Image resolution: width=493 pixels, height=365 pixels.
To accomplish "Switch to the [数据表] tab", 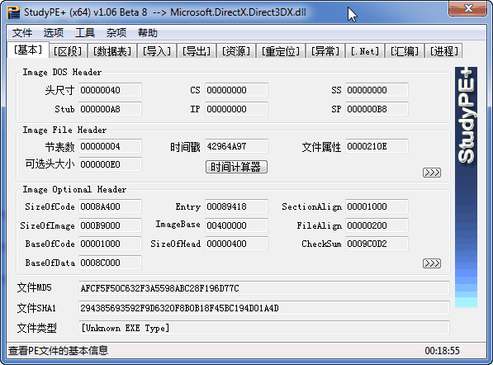I will tap(112, 51).
